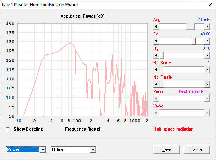This screenshot has height=160, width=216.
Task: Click the Half space radiation text
Action: pos(173,129)
